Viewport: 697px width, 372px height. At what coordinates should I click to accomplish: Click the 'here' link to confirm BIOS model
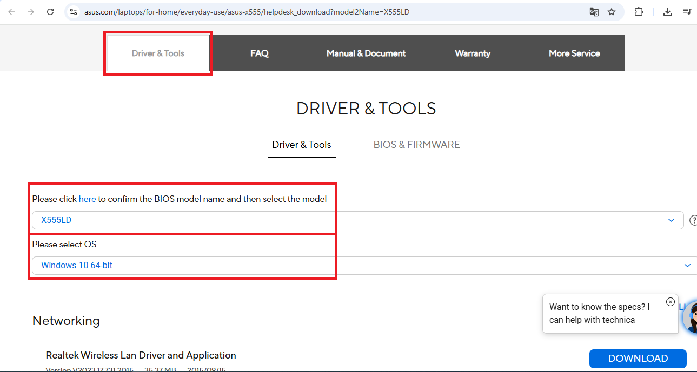click(x=87, y=199)
